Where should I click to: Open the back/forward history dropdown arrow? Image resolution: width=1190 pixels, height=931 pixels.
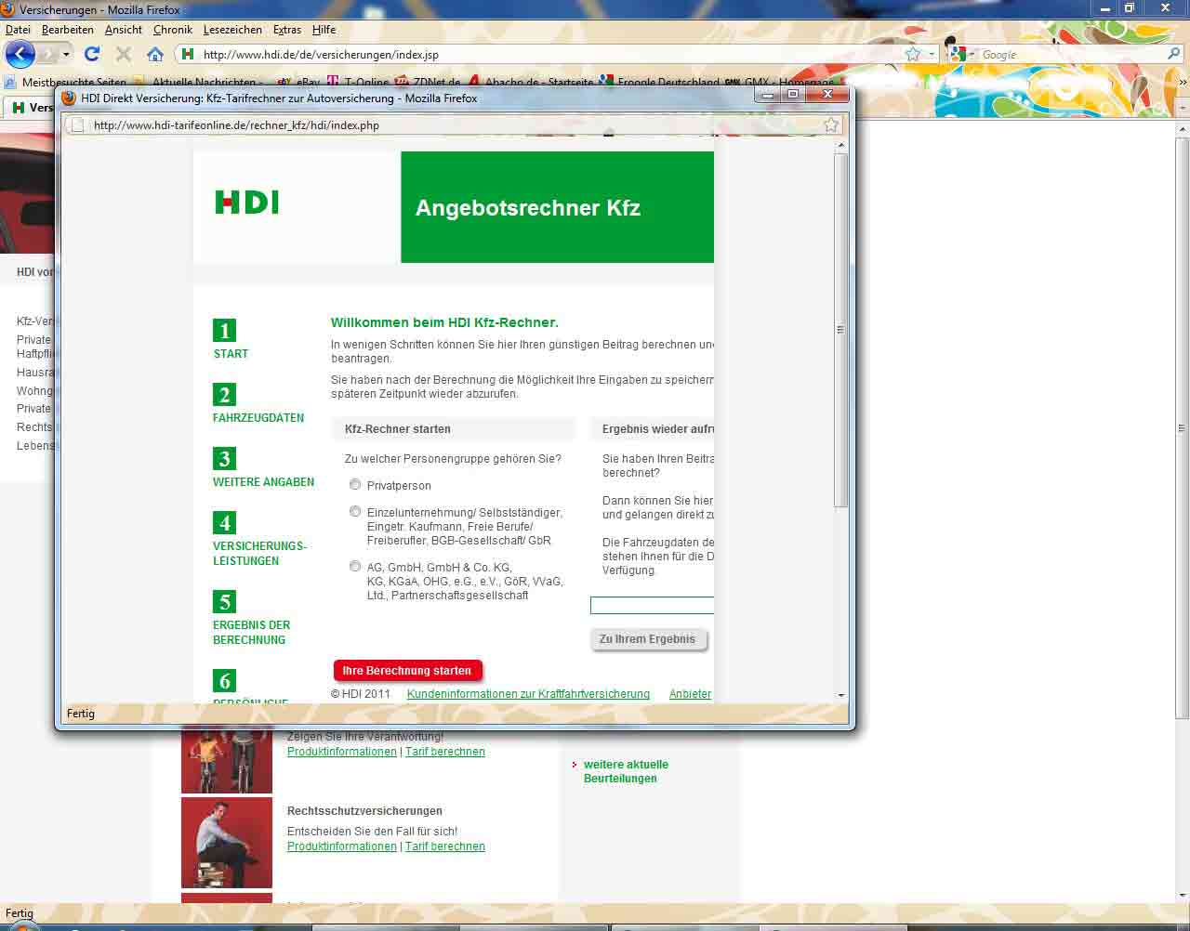pyautogui.click(x=66, y=54)
